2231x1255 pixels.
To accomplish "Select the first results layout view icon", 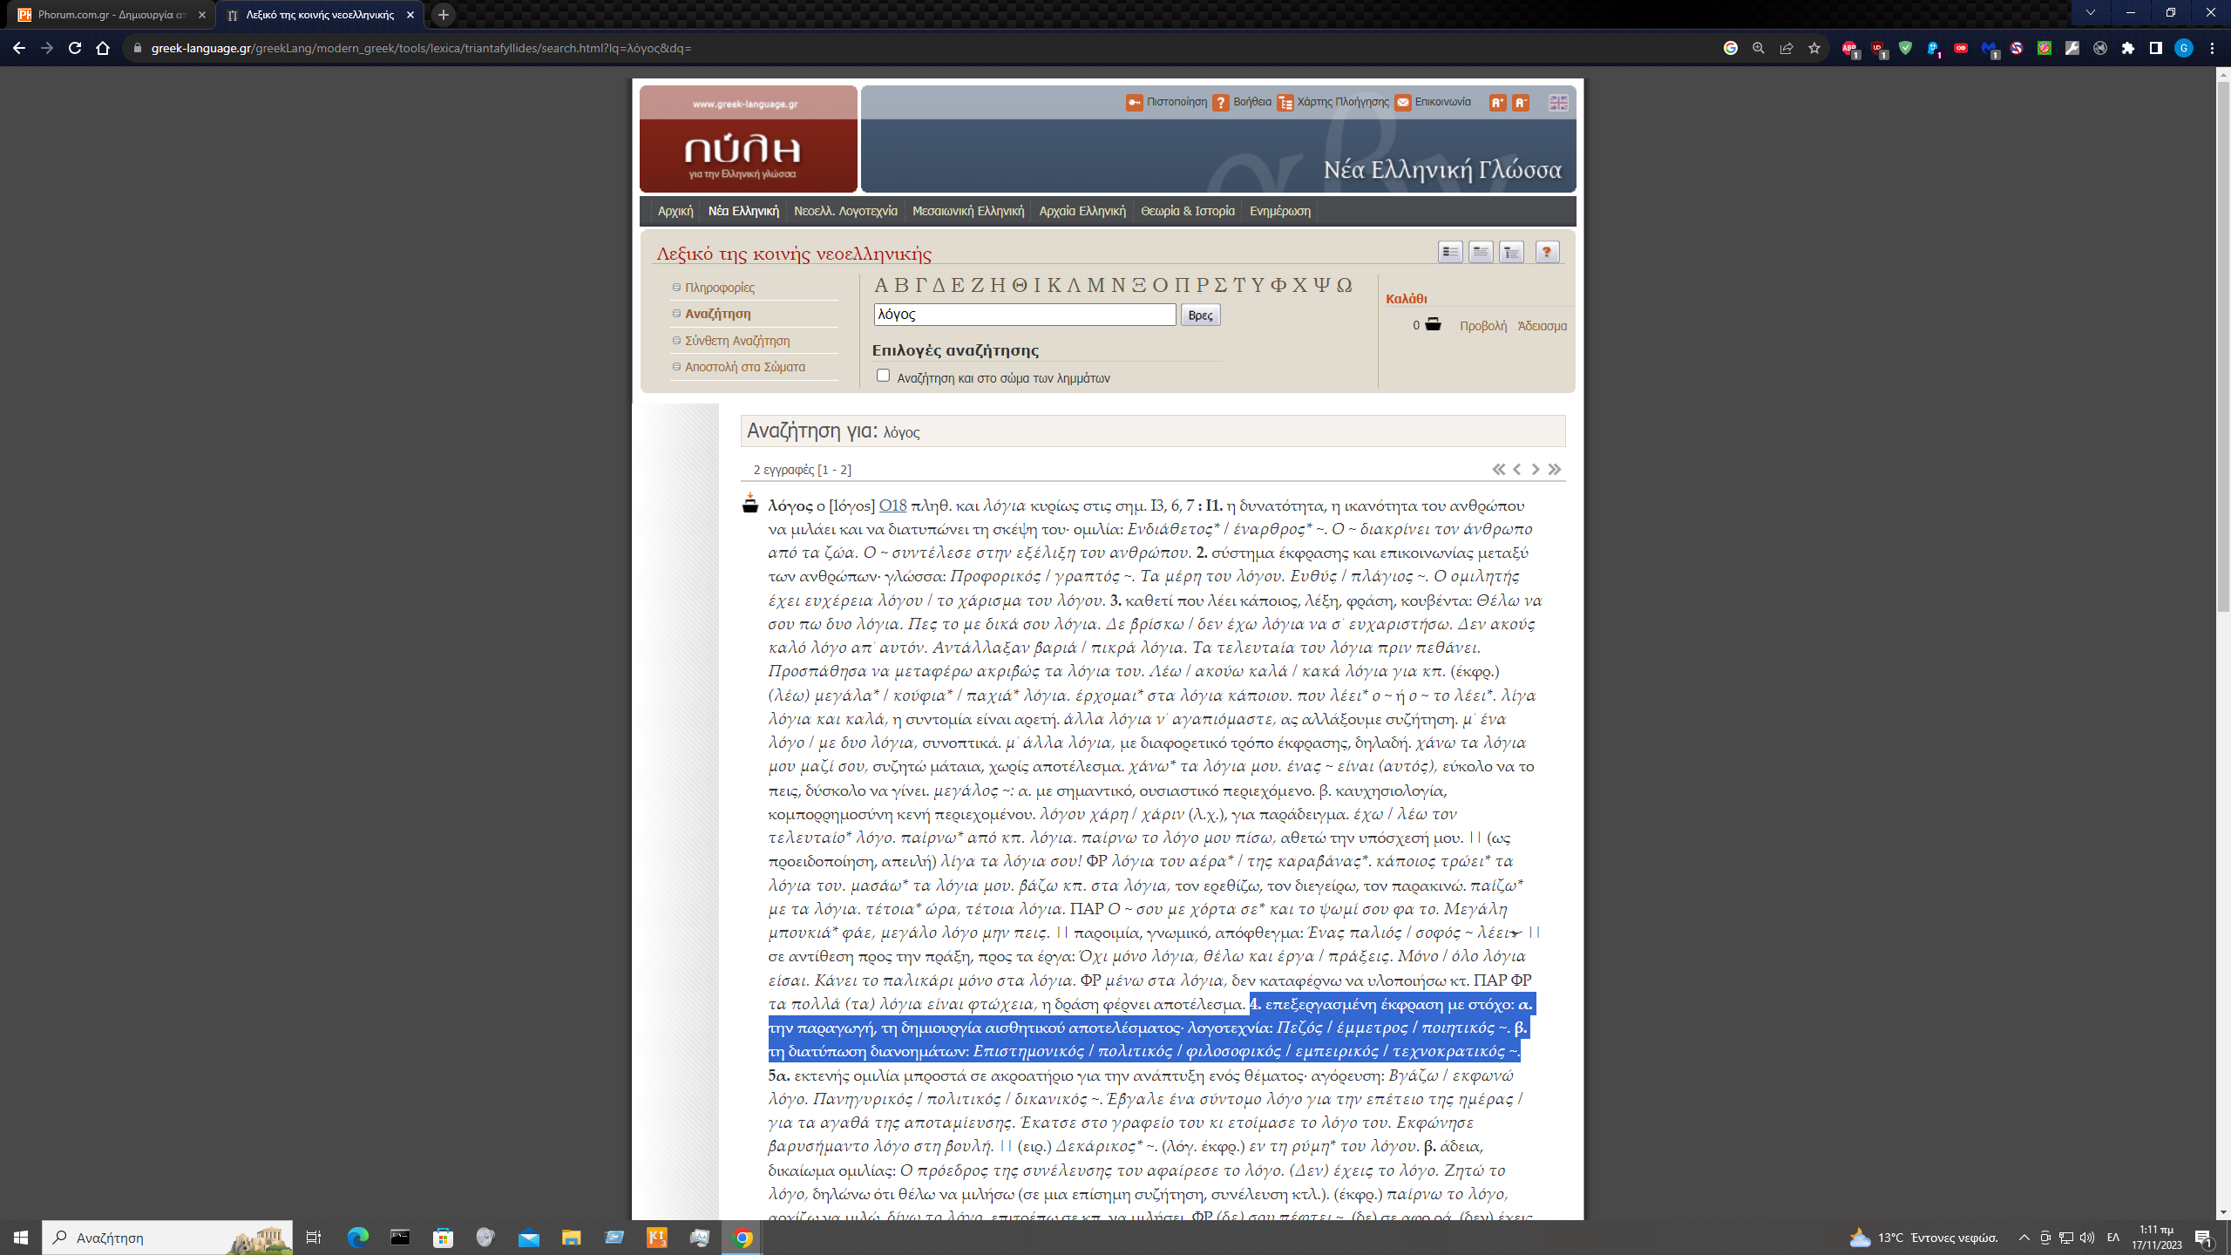I will [1450, 253].
